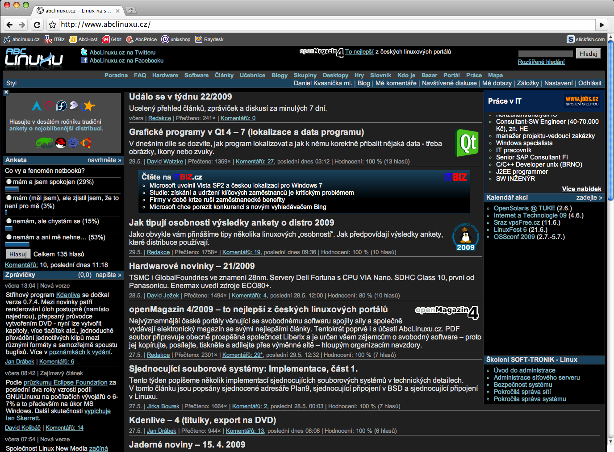Viewport: 614px width, 452px height.
Task: Open AbcLinuxu.cz na Facebooku link
Action: (126, 60)
